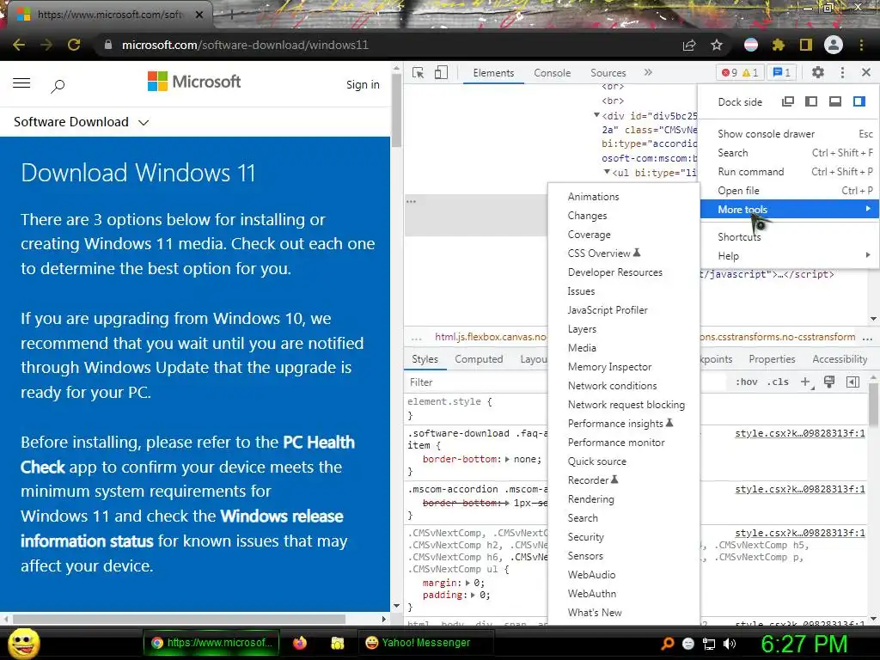Select Show console drawer menu item
Image resolution: width=880 pixels, height=660 pixels.
(x=789, y=133)
